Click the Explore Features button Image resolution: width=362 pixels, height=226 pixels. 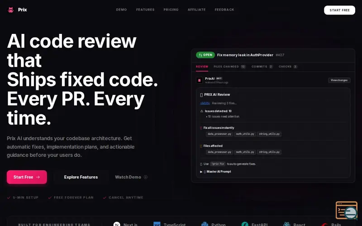(81, 177)
